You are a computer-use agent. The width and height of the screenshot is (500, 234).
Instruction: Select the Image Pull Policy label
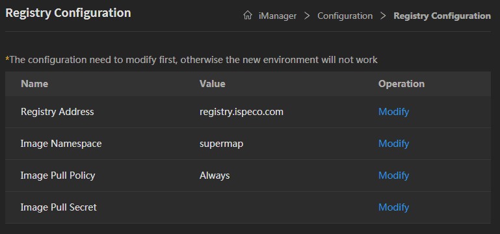click(58, 175)
